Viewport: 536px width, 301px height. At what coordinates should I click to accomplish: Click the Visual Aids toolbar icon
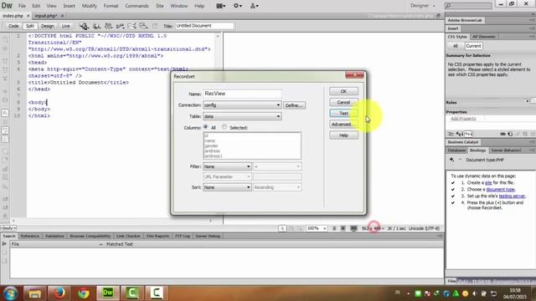click(x=143, y=26)
